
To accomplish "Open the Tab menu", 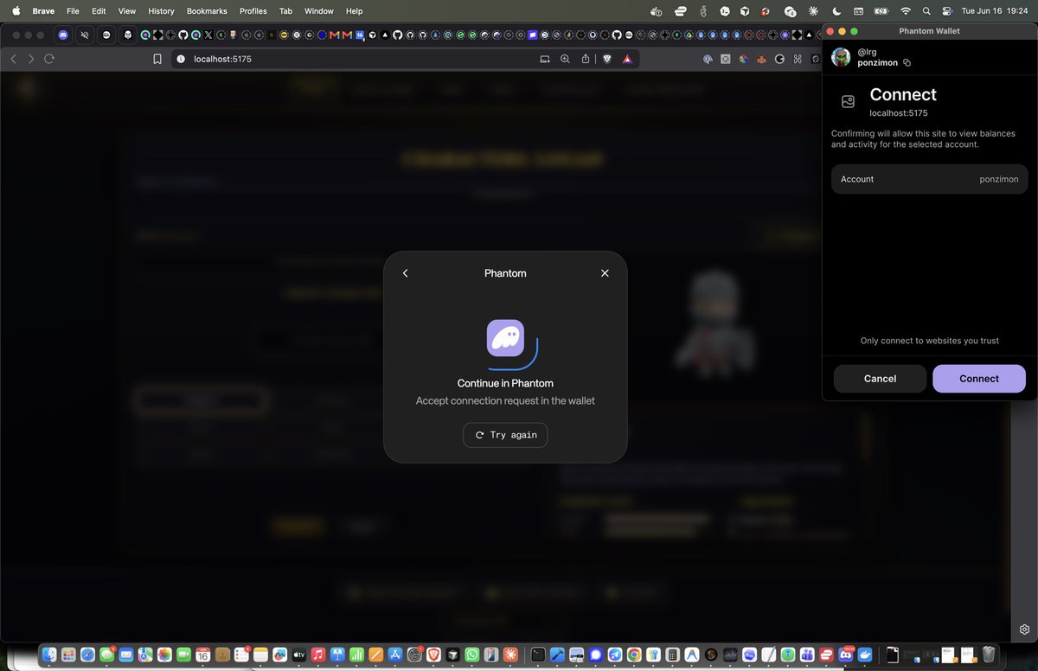I will click(285, 11).
